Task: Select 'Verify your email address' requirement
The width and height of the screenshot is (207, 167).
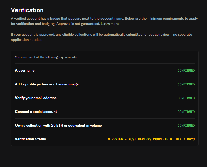Action: point(36,98)
